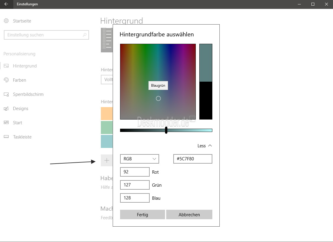
Task: Click the search magnifier icon
Action: pyautogui.click(x=85, y=35)
